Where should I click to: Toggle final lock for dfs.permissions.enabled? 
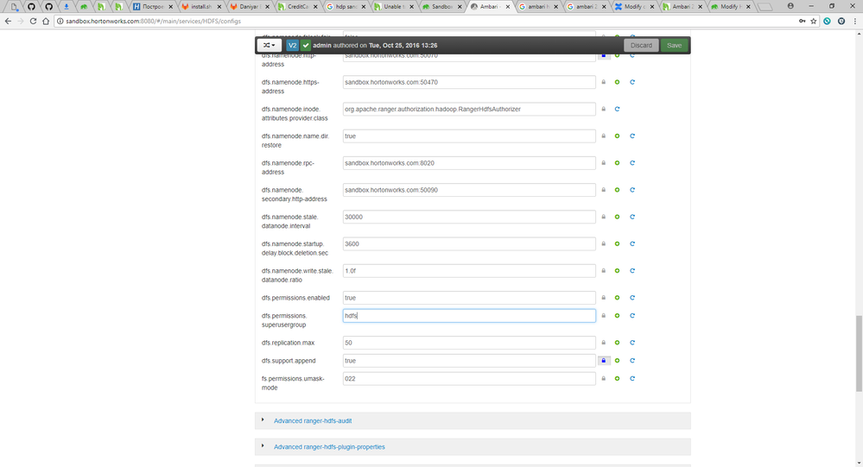[x=603, y=298]
